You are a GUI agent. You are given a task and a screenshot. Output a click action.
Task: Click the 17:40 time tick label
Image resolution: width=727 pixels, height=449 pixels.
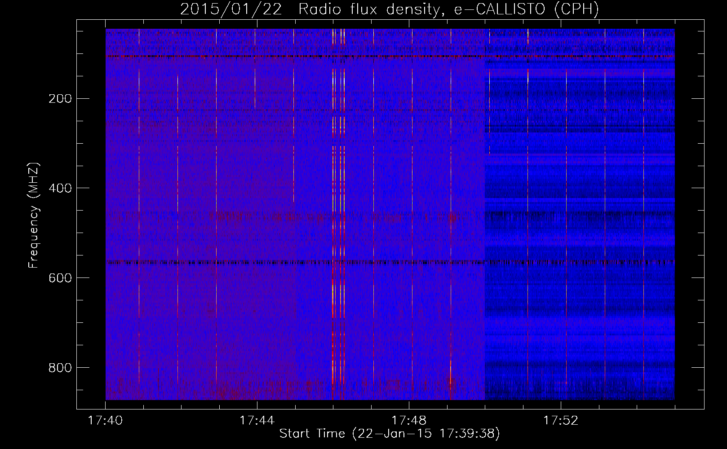[105, 421]
